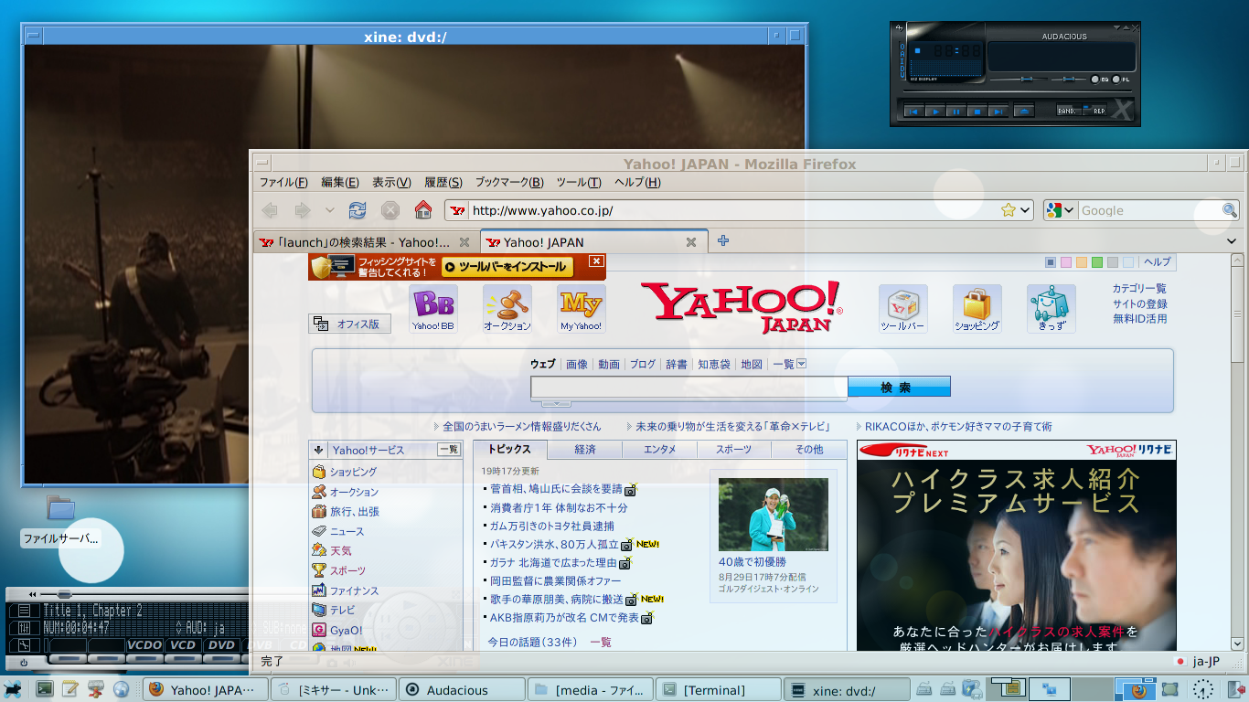The image size is (1249, 702).
Task: Launch the terminal from the panel launcher
Action: pos(44,689)
